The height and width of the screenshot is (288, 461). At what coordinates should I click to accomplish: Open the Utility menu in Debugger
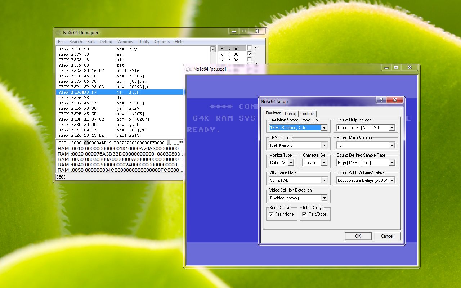point(144,42)
